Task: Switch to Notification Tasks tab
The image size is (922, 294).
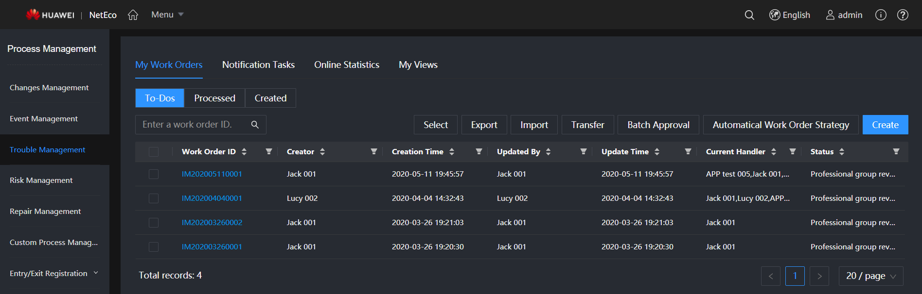Action: [258, 65]
